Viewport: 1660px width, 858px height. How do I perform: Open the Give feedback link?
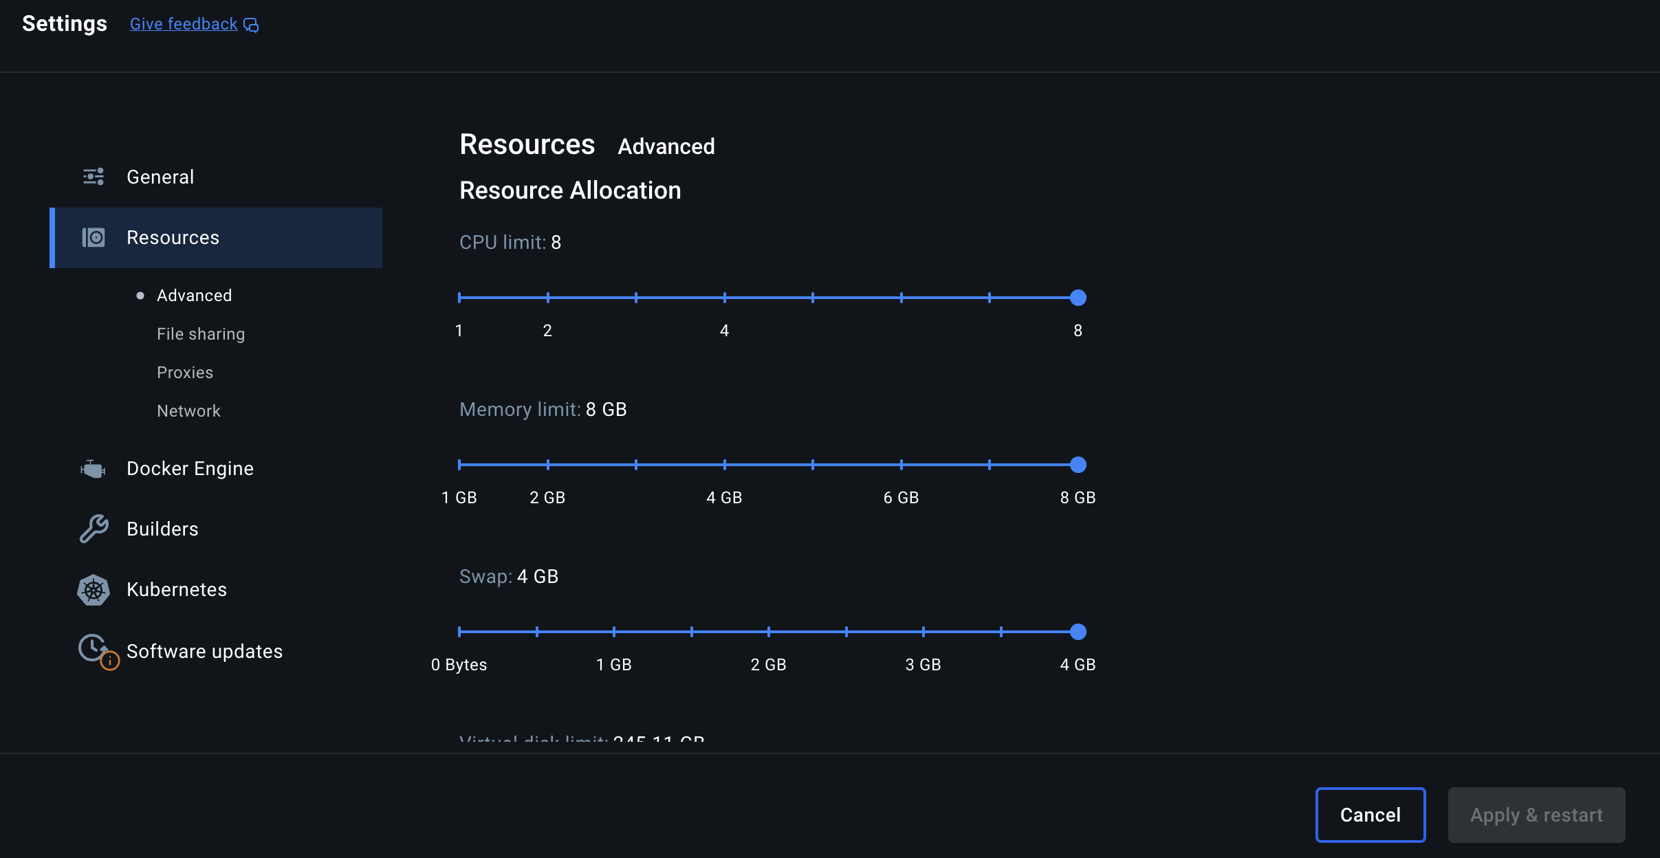pyautogui.click(x=184, y=24)
